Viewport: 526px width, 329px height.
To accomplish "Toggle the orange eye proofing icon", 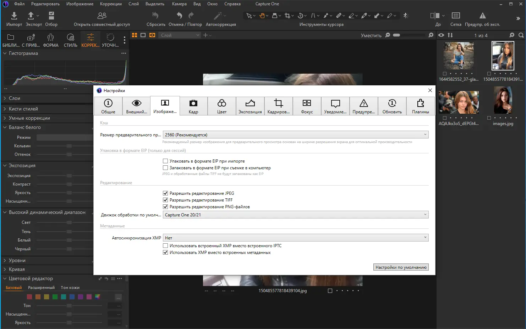I will (152, 35).
